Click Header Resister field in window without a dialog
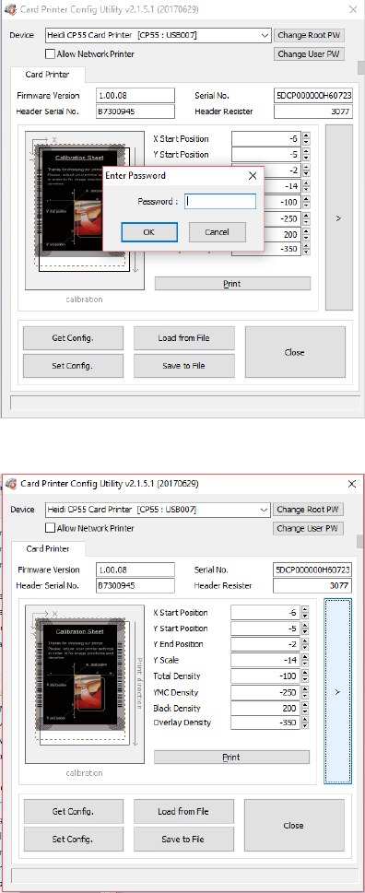This screenshot has height=893, width=365. point(312,585)
